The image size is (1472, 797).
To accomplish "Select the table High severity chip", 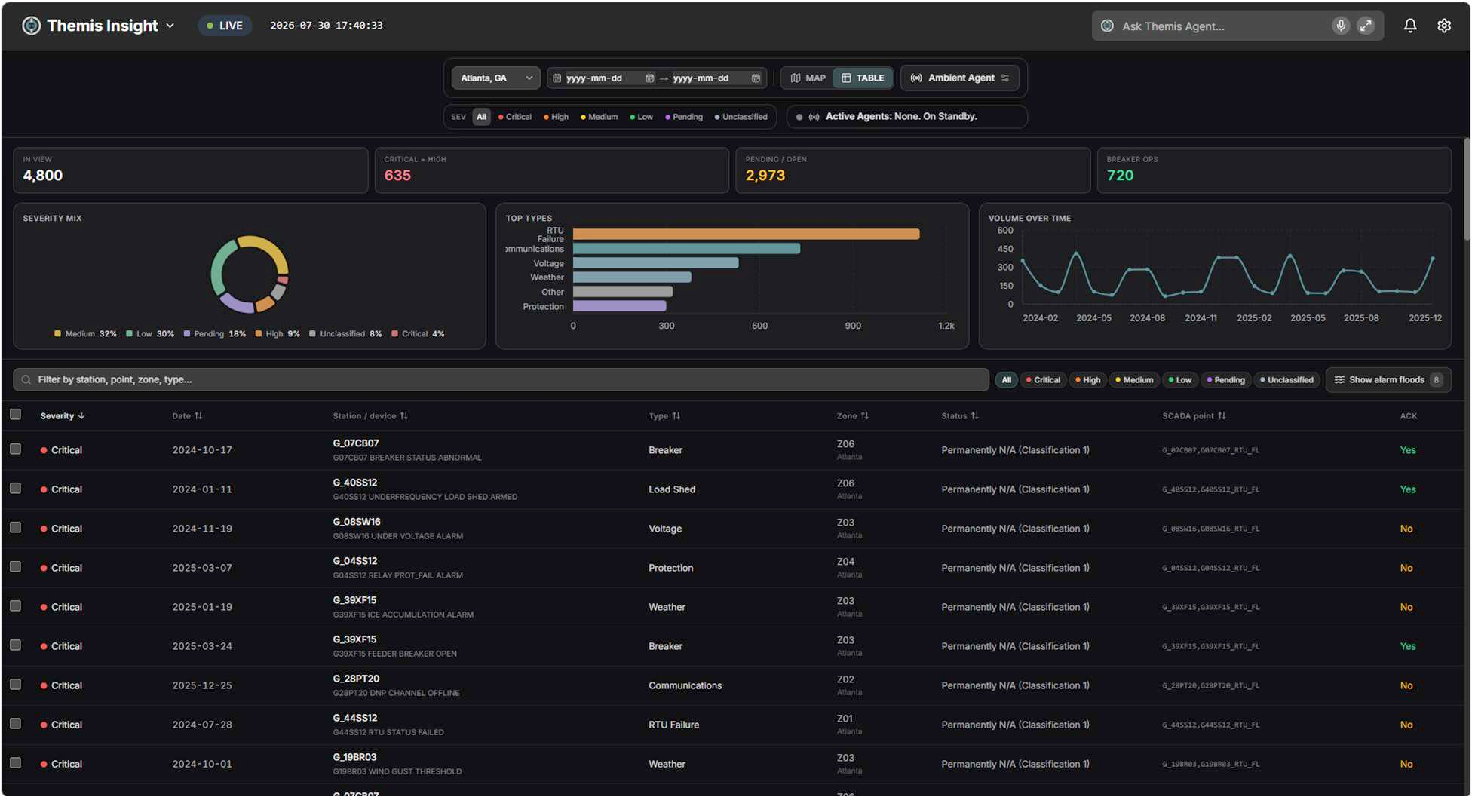I will tap(1087, 380).
